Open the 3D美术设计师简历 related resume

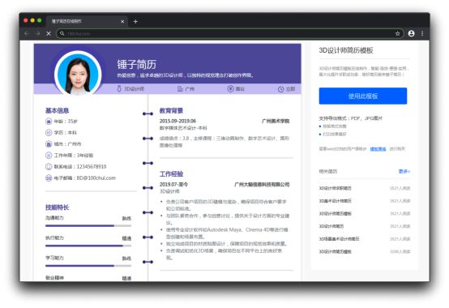click(x=335, y=201)
